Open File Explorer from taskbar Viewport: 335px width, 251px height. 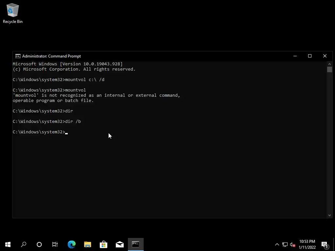pos(88,244)
